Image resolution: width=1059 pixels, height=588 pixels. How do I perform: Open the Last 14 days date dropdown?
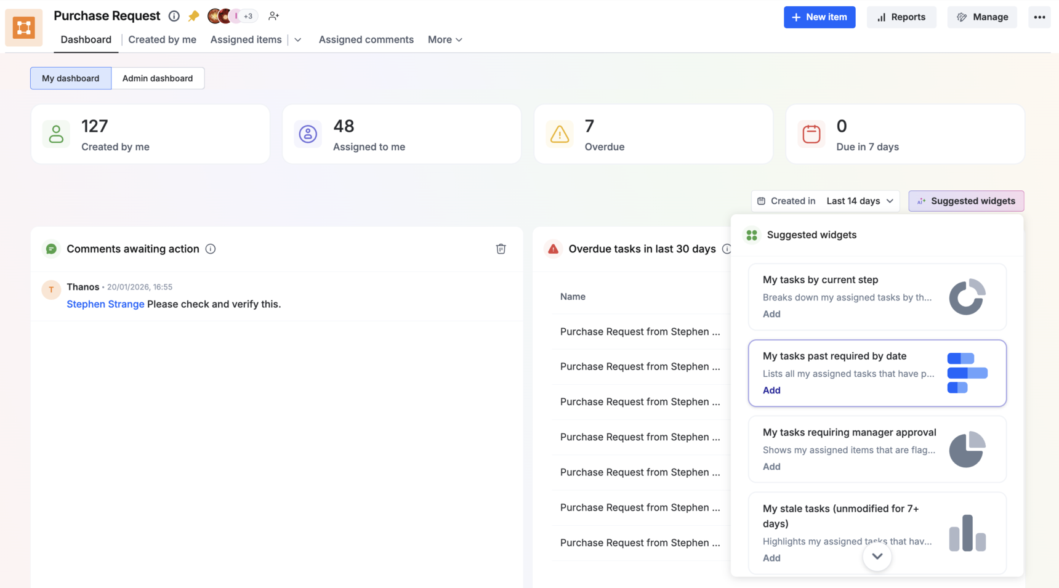coord(860,201)
